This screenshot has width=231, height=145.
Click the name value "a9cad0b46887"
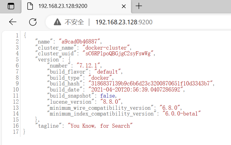(x=79, y=42)
